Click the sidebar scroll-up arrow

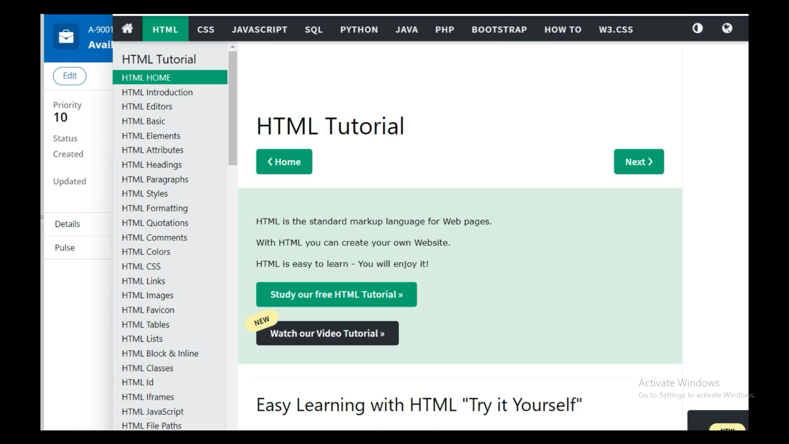point(233,47)
